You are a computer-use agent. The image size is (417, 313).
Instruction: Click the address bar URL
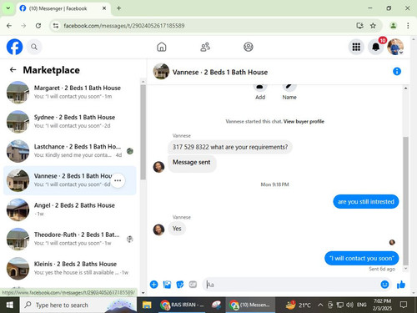tap(124, 26)
